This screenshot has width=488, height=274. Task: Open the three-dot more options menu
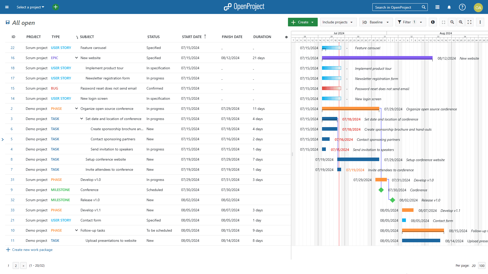point(480,22)
